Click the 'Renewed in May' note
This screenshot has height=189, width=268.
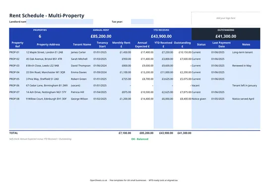pyautogui.click(x=242, y=66)
